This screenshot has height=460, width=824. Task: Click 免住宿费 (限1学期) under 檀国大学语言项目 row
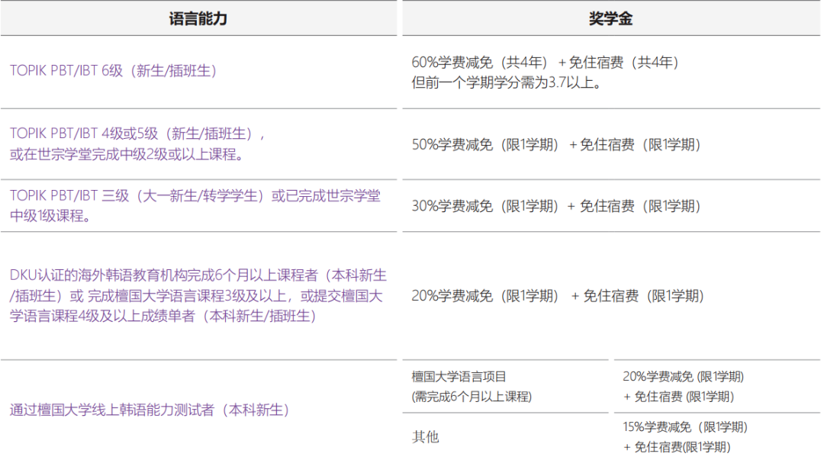678,397
